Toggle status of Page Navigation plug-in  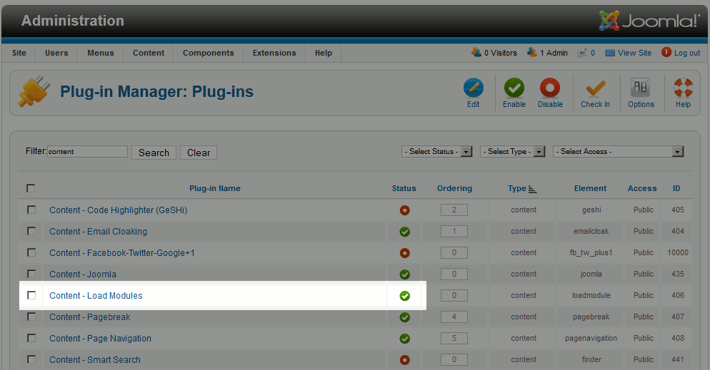pyautogui.click(x=405, y=339)
